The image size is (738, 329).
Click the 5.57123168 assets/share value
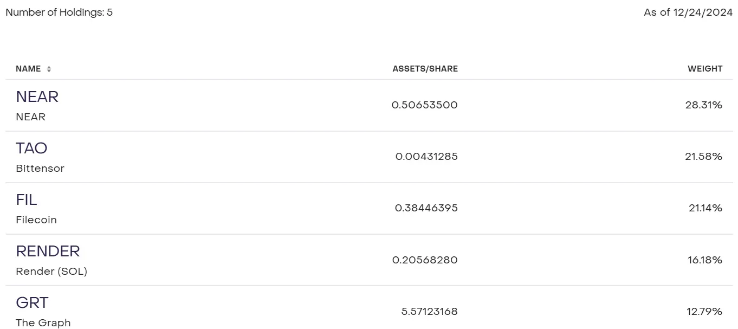(429, 312)
